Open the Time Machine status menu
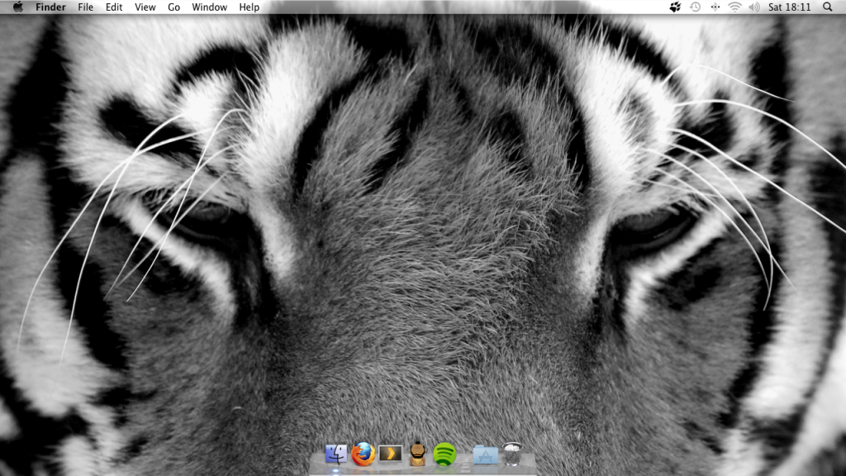Viewport: 846px width, 476px height. point(695,7)
